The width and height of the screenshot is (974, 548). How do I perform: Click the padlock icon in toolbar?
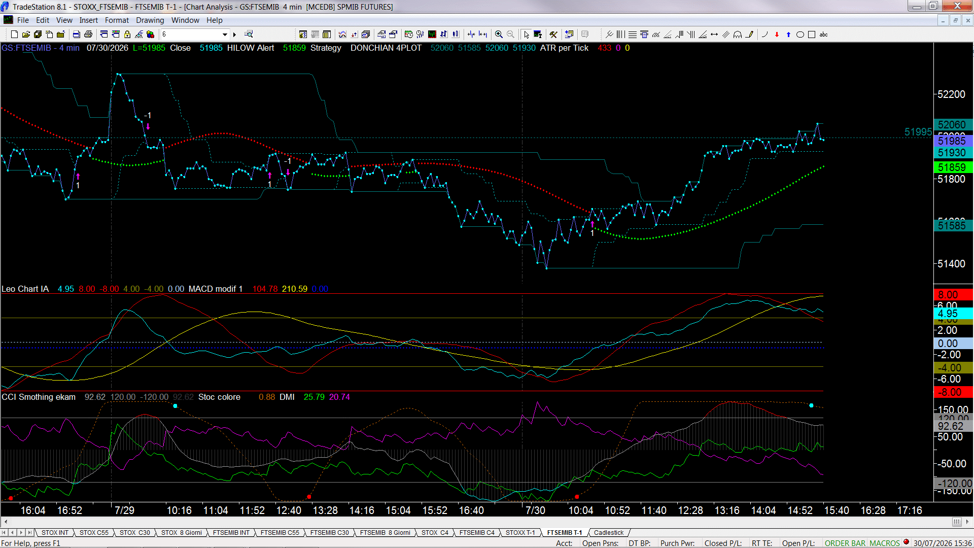tap(127, 35)
